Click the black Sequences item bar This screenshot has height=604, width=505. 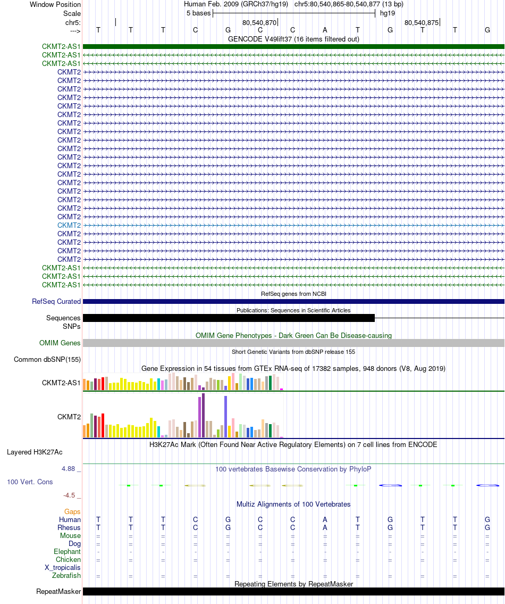coord(229,318)
